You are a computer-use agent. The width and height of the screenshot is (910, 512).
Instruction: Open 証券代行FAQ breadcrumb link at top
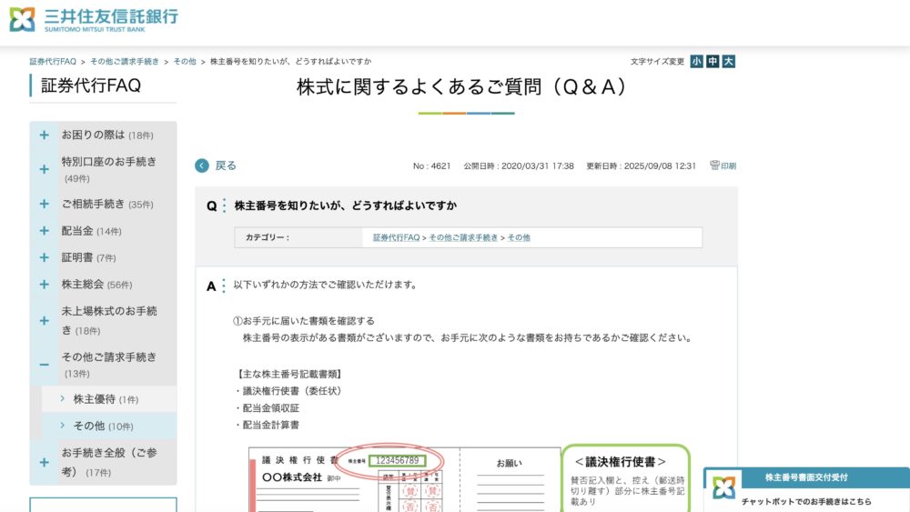(x=53, y=62)
